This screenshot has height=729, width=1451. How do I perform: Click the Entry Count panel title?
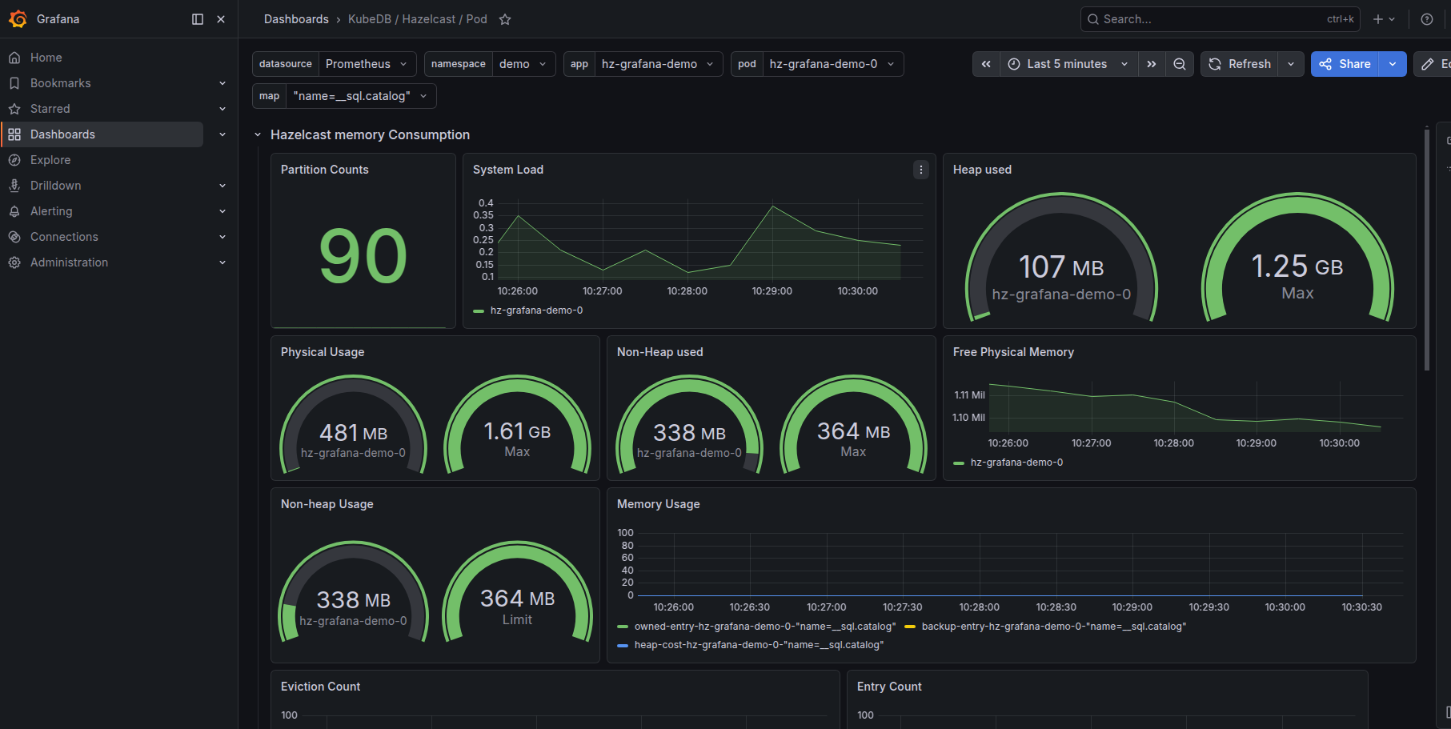[x=889, y=687]
